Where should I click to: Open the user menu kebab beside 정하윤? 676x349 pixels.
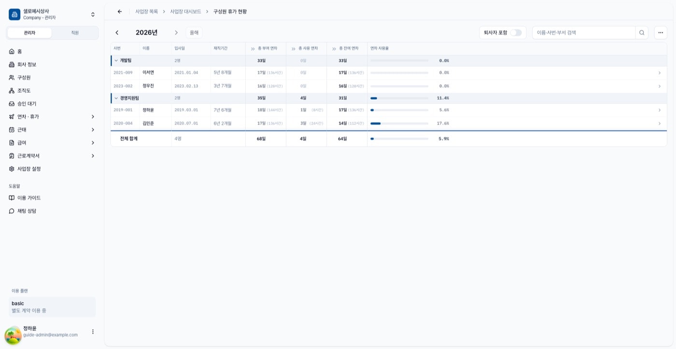pyautogui.click(x=93, y=332)
